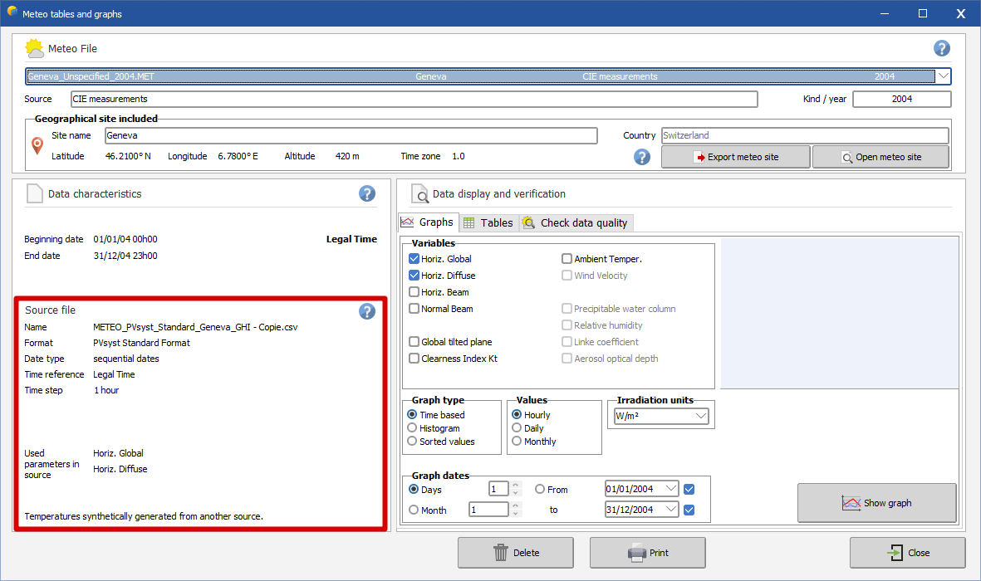Click the help icon in Meteo File header
The width and height of the screenshot is (981, 581).
(941, 48)
